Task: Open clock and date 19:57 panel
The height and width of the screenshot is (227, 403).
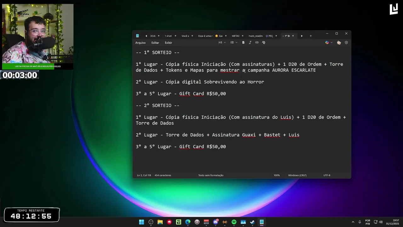Action: (392, 222)
